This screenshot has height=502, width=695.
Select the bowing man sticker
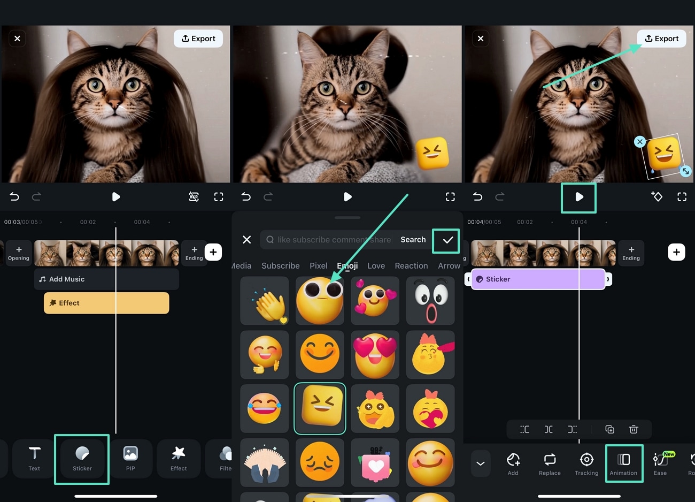265,463
